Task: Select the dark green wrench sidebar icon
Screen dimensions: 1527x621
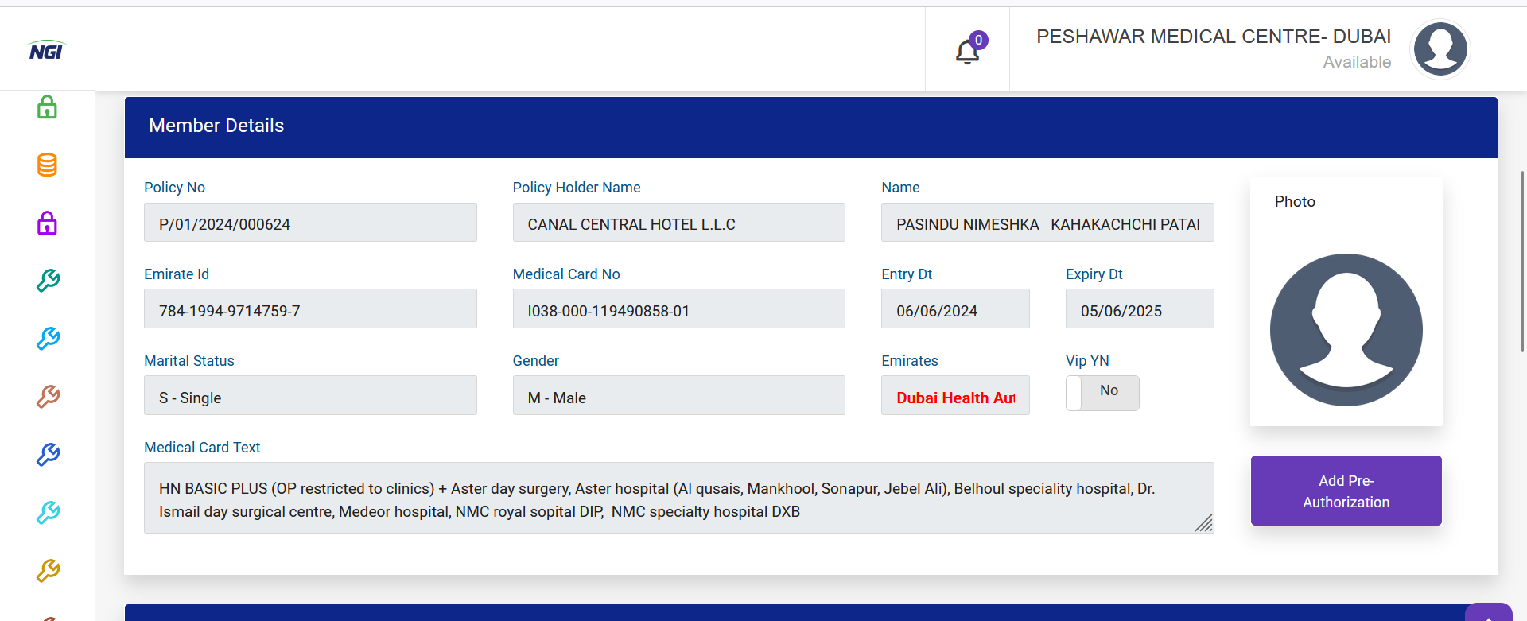Action: 48,281
